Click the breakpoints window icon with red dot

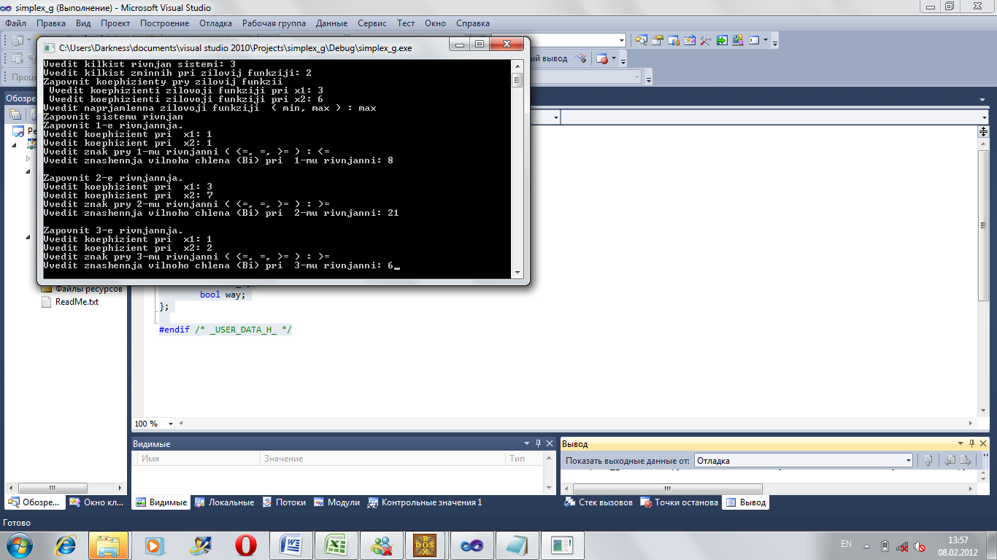602,58
